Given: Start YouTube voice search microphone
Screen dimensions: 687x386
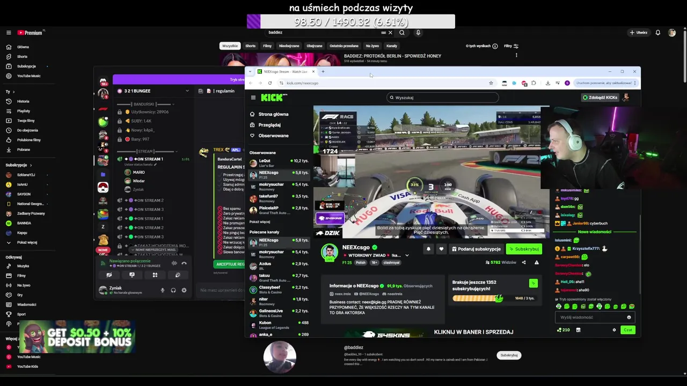Looking at the screenshot, I should [418, 33].
